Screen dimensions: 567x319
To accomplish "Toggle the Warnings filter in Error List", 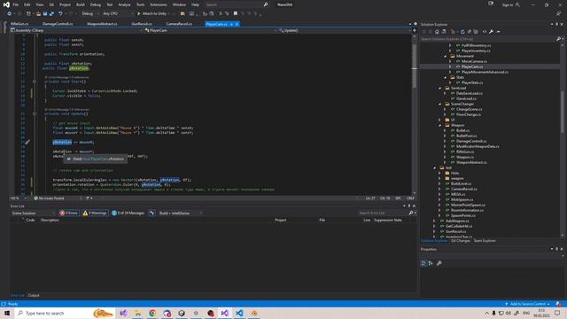I will (x=95, y=213).
